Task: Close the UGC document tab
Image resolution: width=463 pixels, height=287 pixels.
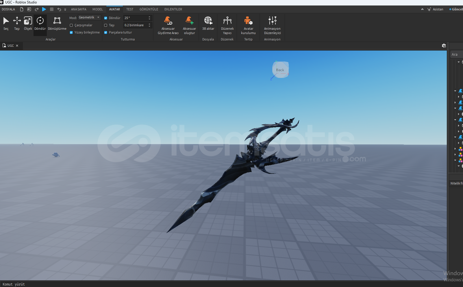Action: pos(17,46)
